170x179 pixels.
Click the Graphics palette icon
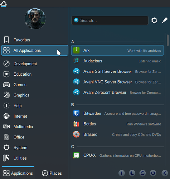pyautogui.click(x=6, y=95)
